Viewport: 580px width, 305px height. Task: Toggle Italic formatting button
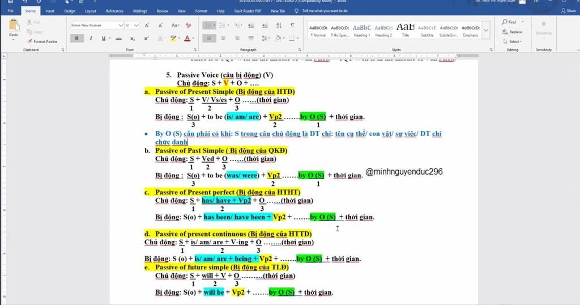coord(91,39)
